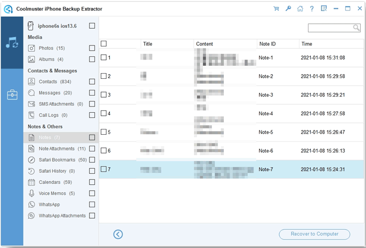This screenshot has height=248, width=366.
Task: Click the WhatsApp Attachments icon
Action: click(31, 216)
